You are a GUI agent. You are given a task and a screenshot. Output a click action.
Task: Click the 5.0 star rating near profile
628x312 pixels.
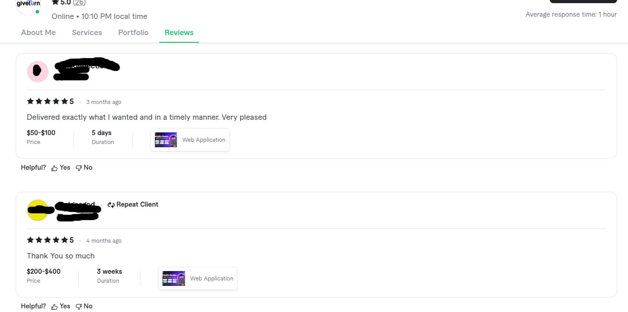[x=62, y=2]
